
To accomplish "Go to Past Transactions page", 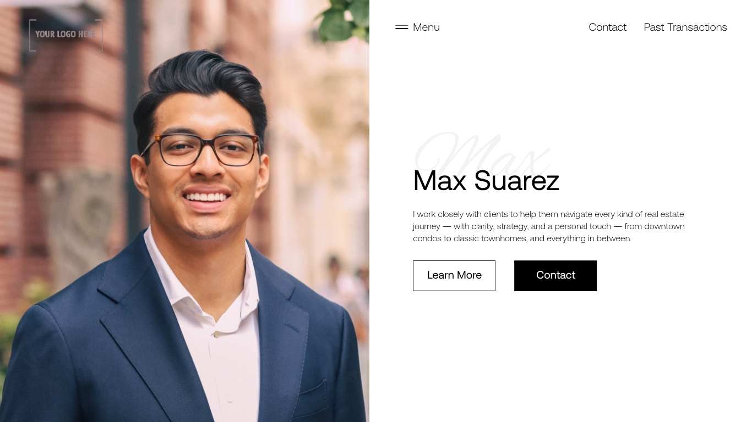I will 685,27.
